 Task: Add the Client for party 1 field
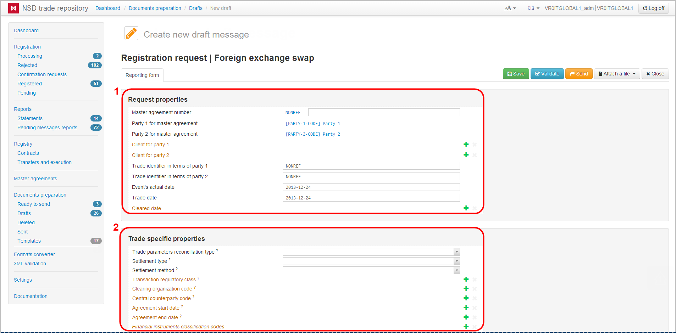click(466, 145)
